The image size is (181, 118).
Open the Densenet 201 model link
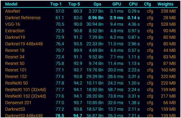pyautogui.click(x=18, y=103)
